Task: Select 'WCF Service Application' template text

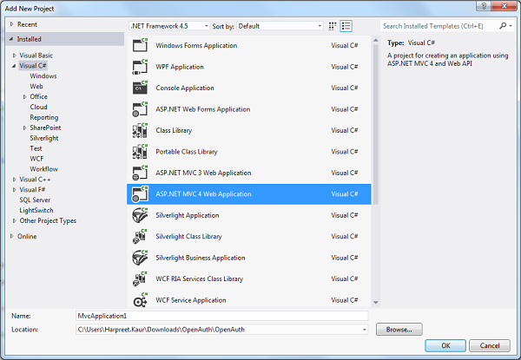Action: pos(191,300)
